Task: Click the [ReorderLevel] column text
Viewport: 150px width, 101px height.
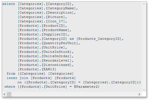Action: pos(57,60)
